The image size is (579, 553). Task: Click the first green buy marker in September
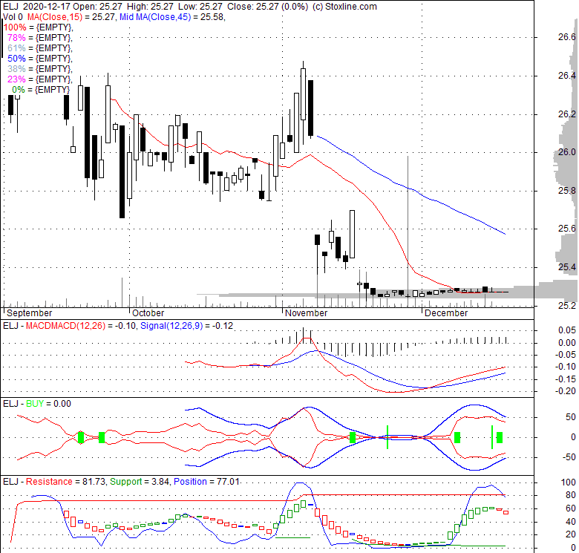coord(81,437)
